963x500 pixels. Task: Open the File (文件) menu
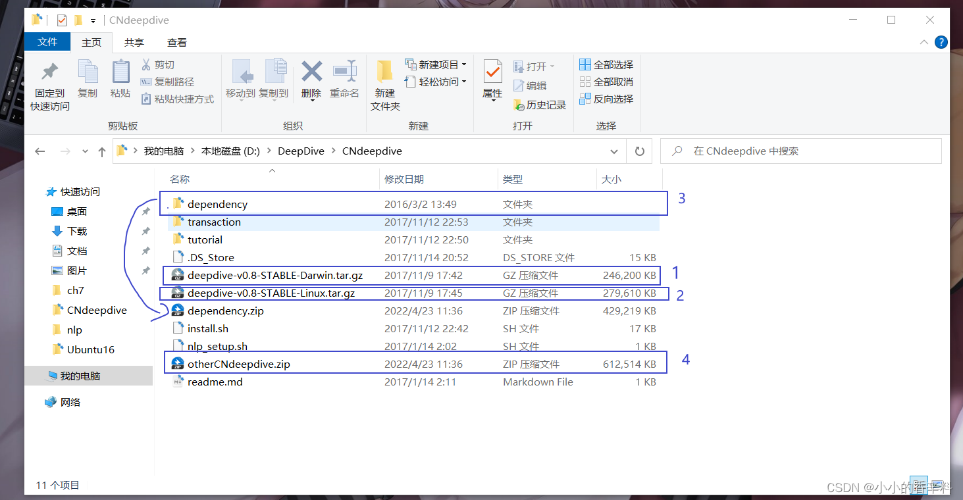(x=47, y=41)
